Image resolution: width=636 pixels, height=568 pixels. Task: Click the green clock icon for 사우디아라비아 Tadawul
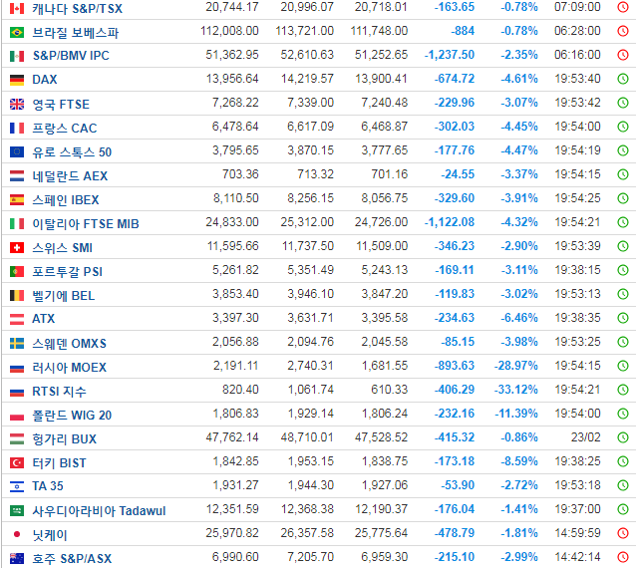pos(623,509)
